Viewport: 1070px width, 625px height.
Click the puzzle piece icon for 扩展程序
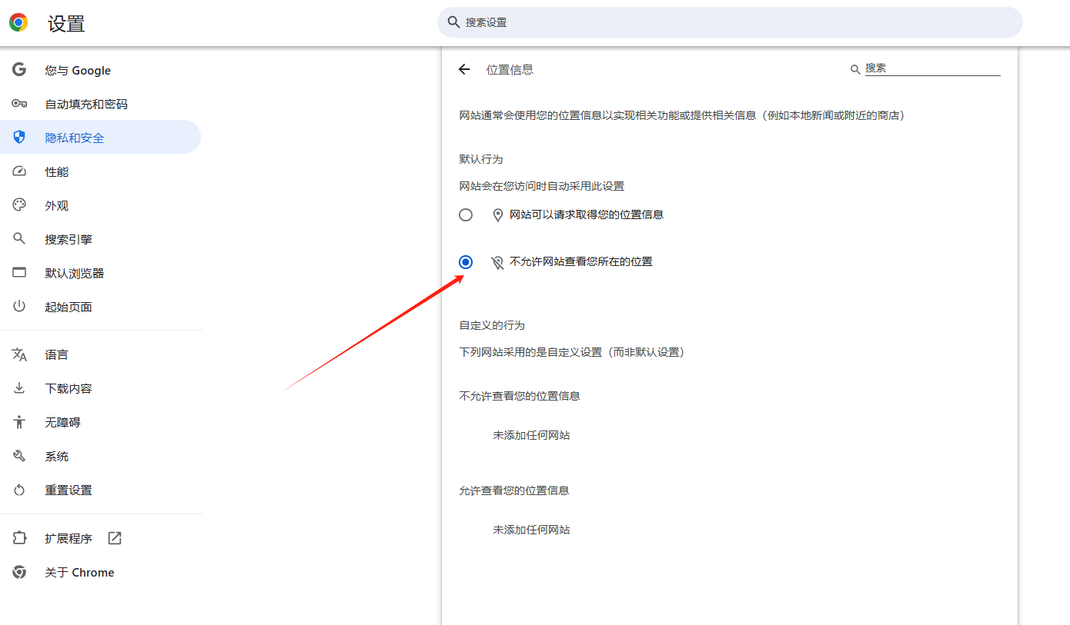[19, 538]
